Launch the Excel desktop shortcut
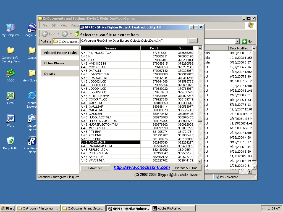Viewport: 283px width, 212px height. click(11, 98)
